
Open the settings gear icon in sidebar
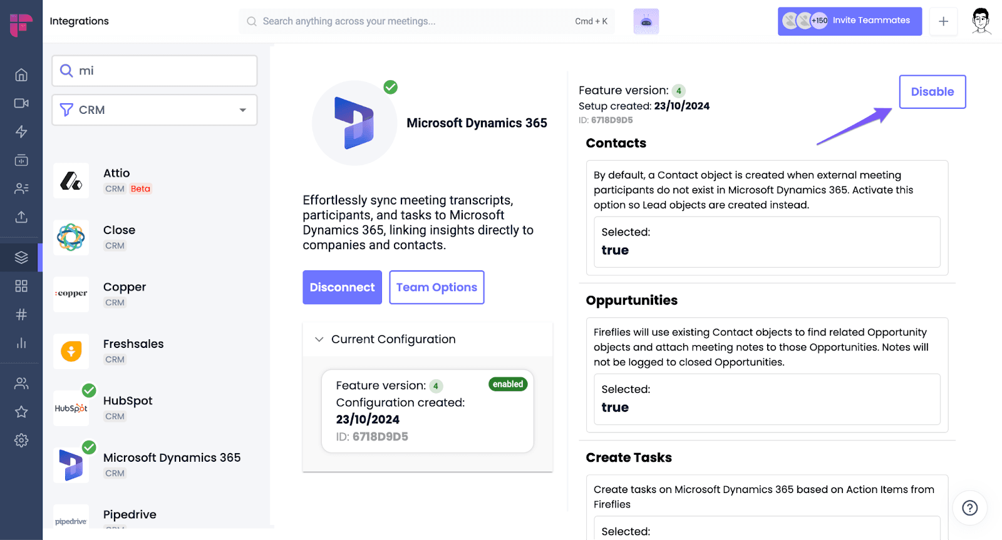pyautogui.click(x=21, y=440)
